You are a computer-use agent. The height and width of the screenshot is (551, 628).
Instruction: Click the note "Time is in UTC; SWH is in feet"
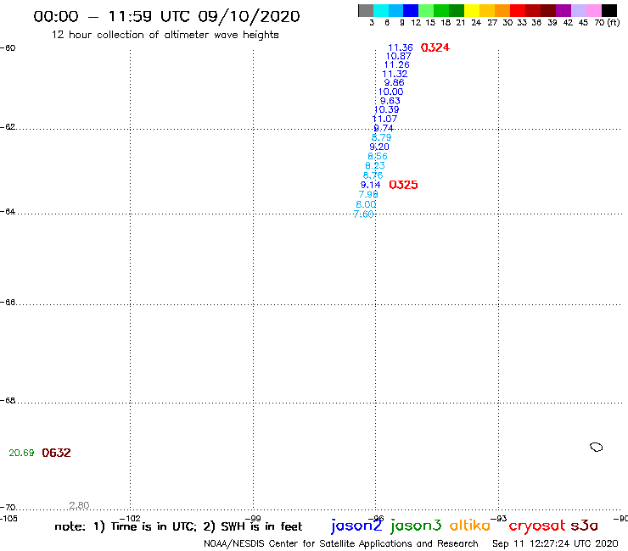pos(178,526)
